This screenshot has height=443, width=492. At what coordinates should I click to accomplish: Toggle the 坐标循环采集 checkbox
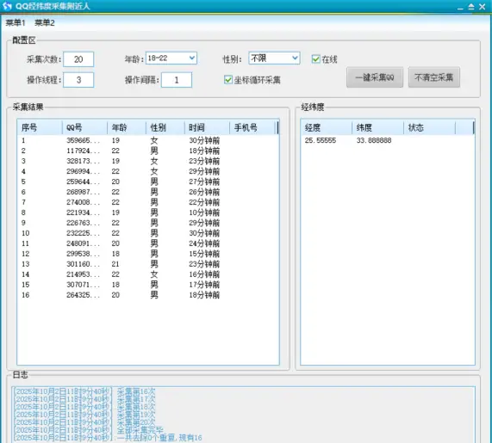click(228, 80)
